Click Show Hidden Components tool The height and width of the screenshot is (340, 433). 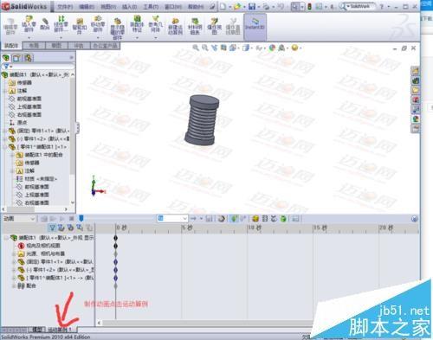117,29
